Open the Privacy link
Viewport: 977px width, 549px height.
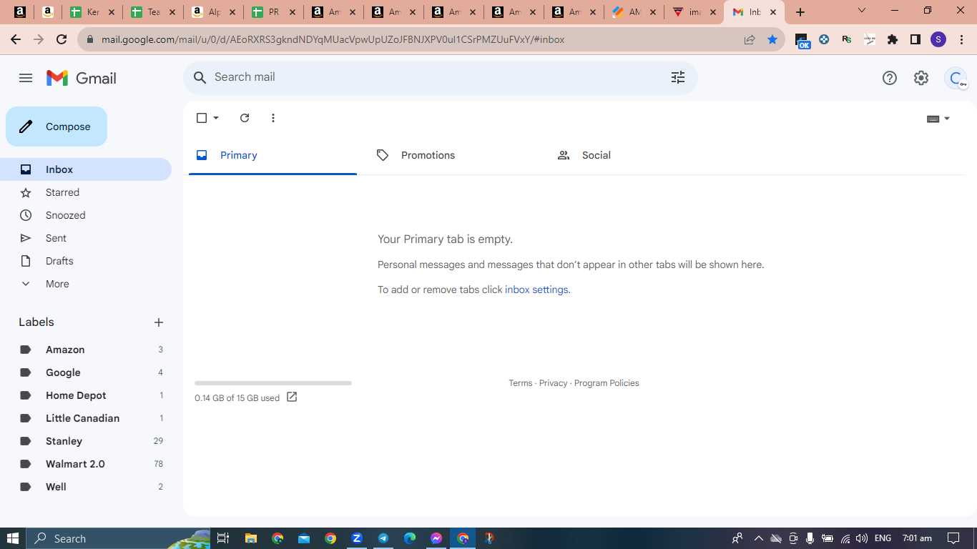pos(554,383)
